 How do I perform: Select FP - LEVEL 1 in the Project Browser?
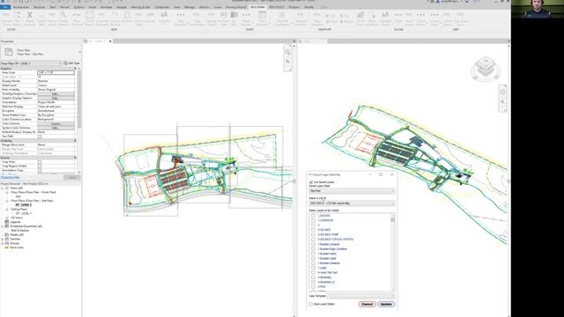point(24,205)
